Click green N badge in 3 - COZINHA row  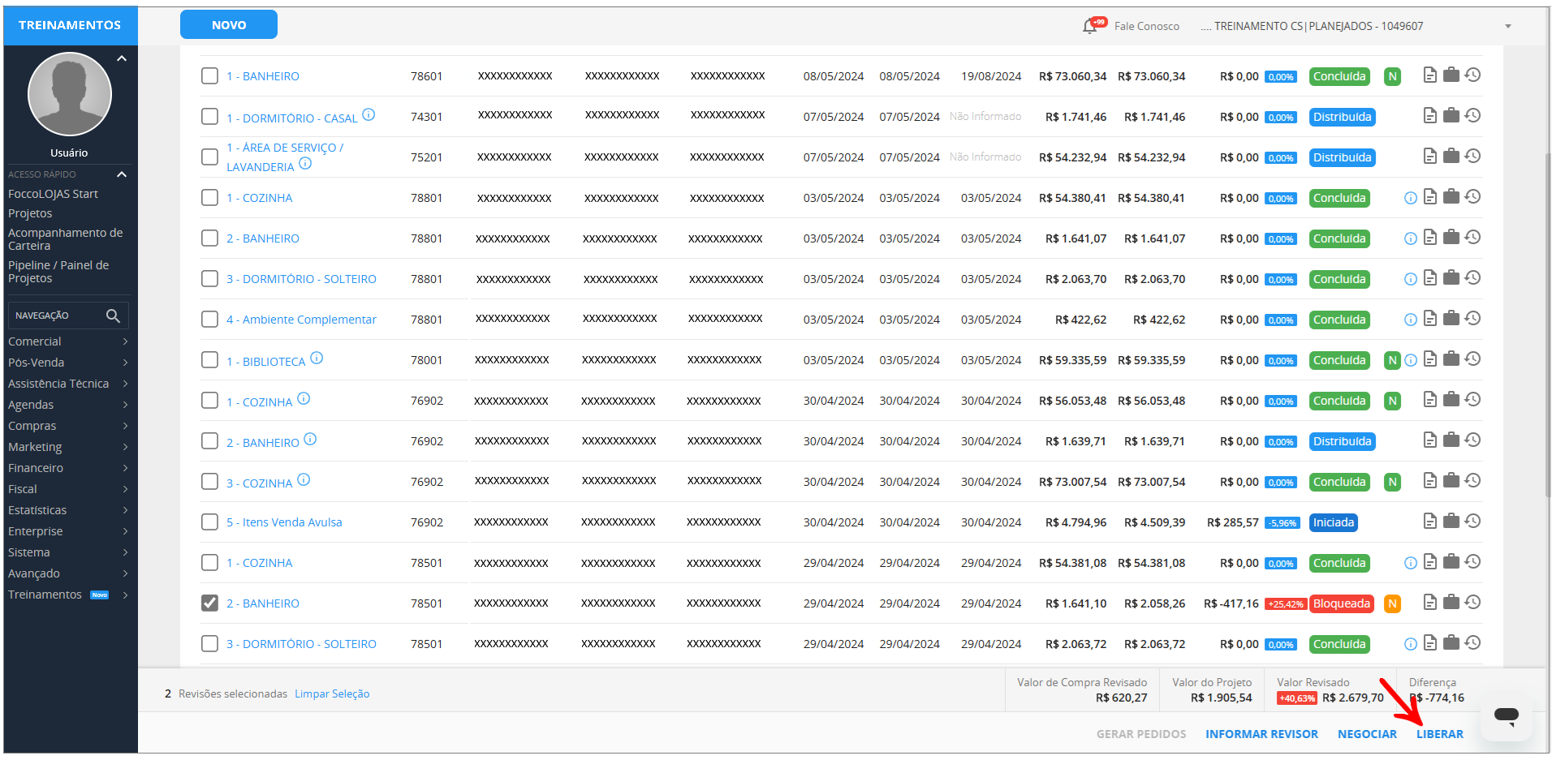(1393, 483)
